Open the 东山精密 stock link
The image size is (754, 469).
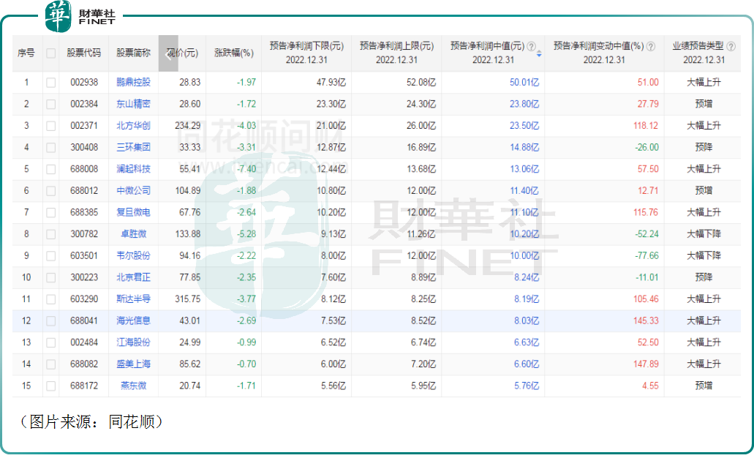coord(133,104)
